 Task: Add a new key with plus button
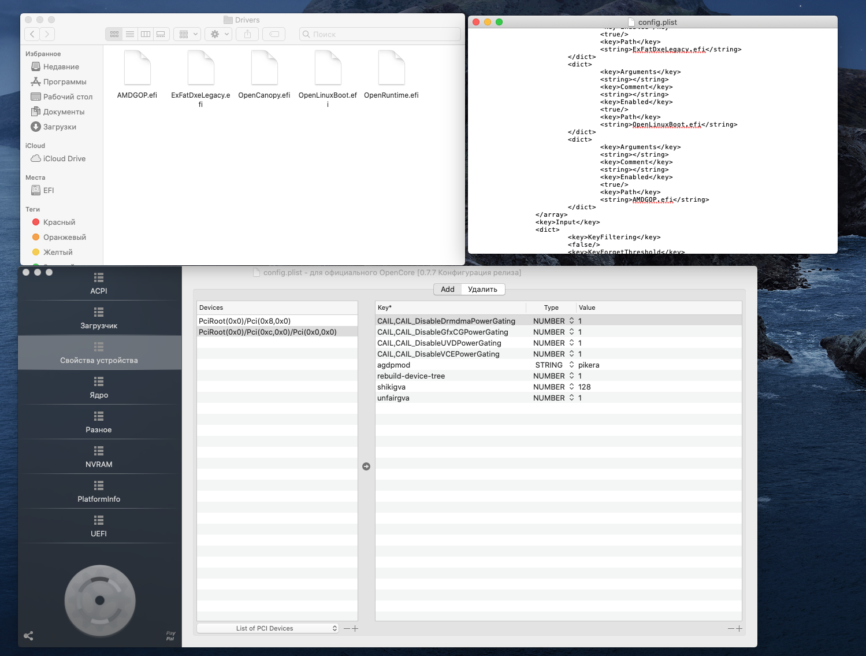click(x=739, y=628)
